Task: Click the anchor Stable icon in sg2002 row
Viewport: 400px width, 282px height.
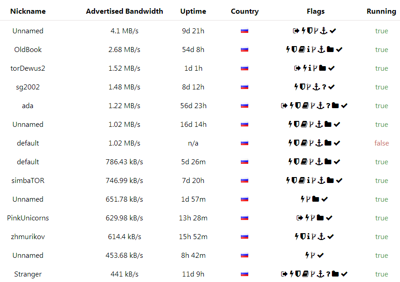Action: coord(316,87)
